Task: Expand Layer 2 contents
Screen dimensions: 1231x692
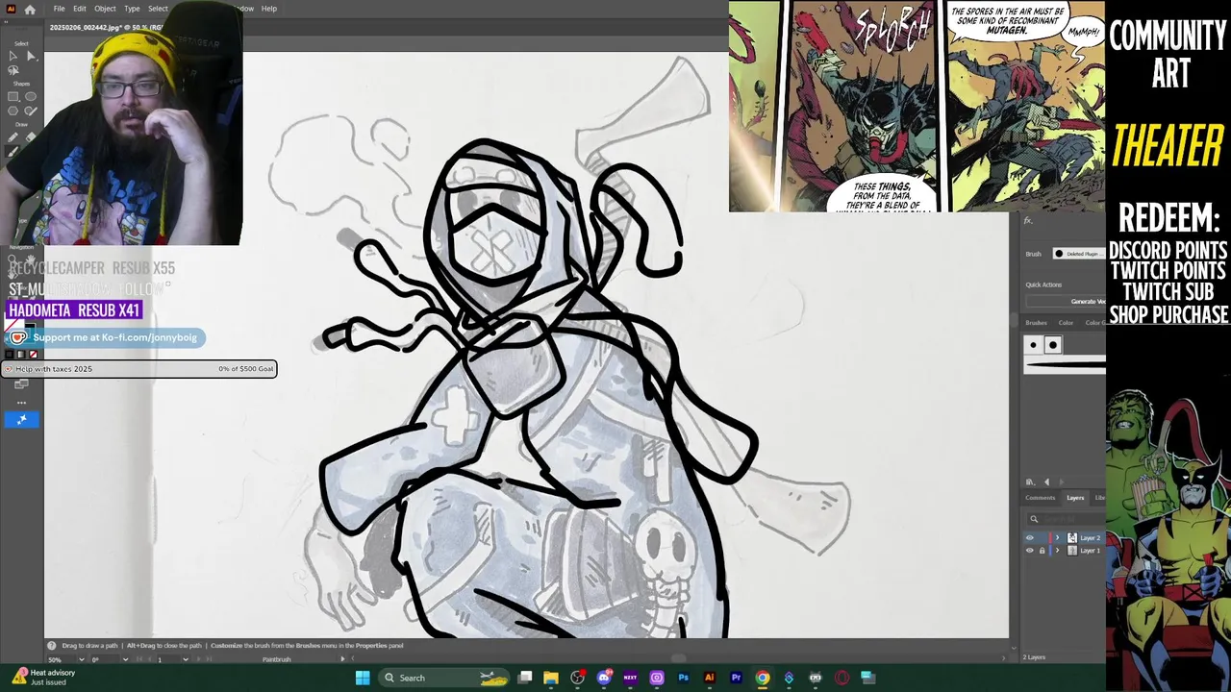Action: [x=1058, y=538]
